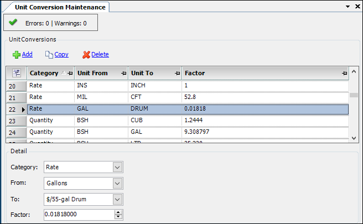Open the To dropdown showing $/55-gal Drum
This screenshot has width=363, height=224.
(117, 199)
